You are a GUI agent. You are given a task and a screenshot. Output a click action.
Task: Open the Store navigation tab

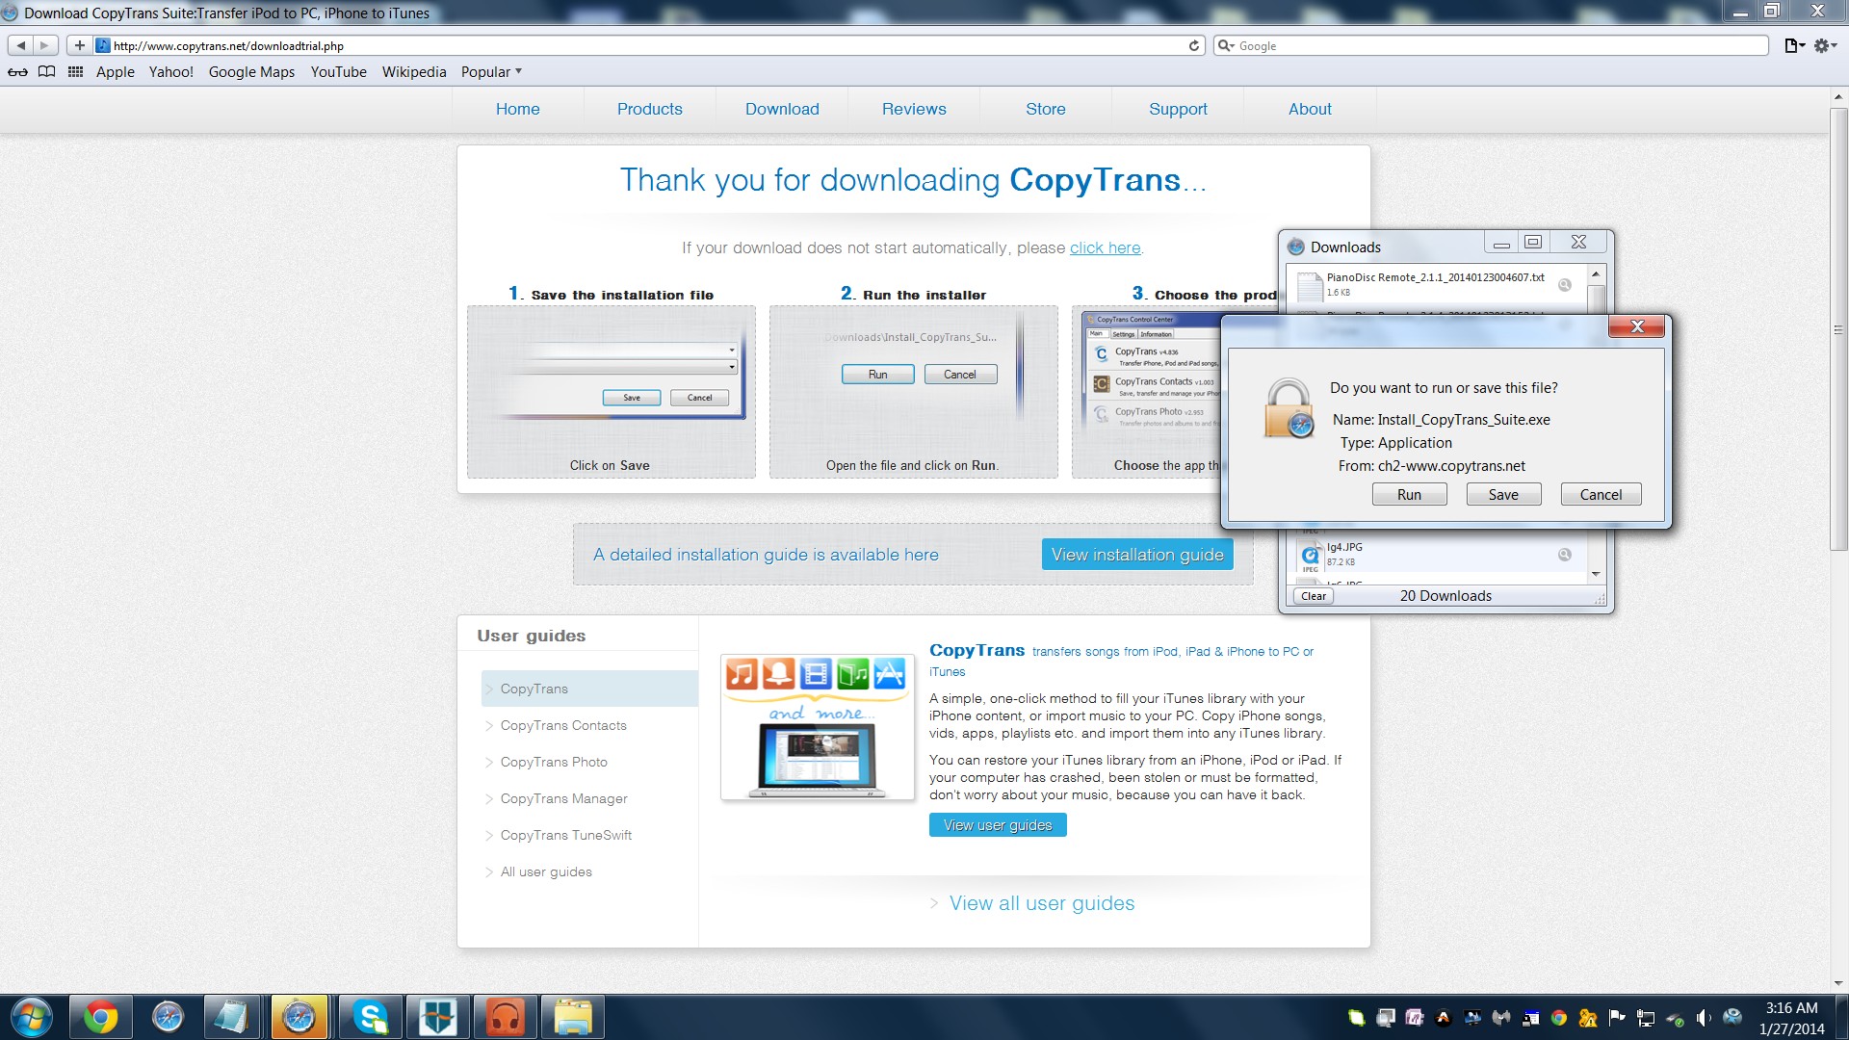coord(1046,109)
